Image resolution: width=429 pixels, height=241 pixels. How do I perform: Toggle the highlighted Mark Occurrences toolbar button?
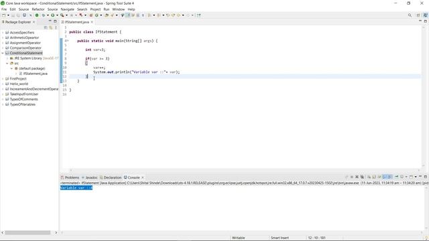coord(128,15)
